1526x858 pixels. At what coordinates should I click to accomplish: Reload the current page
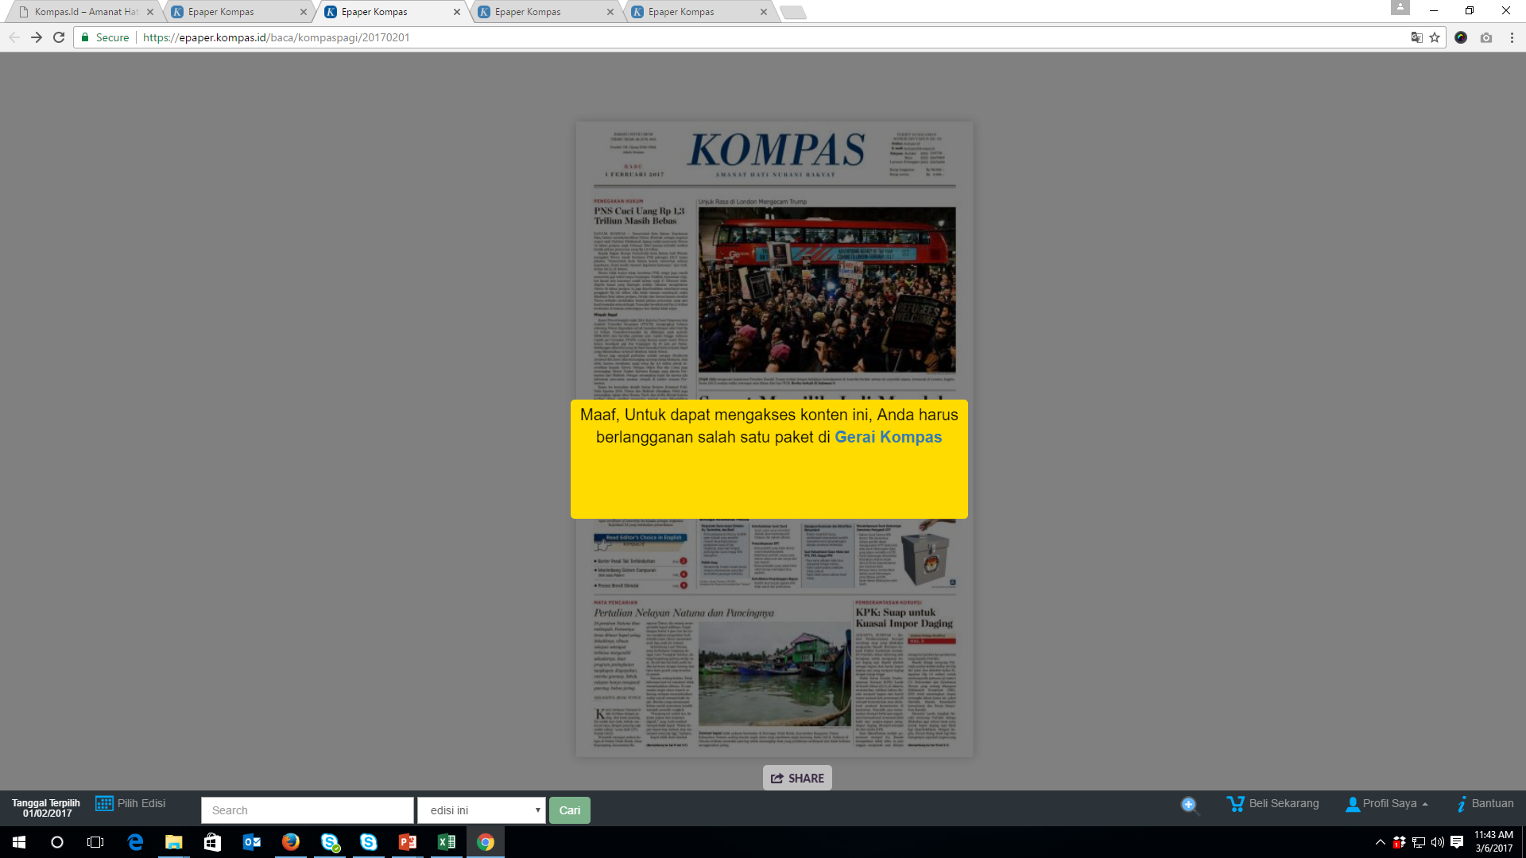pyautogui.click(x=59, y=37)
